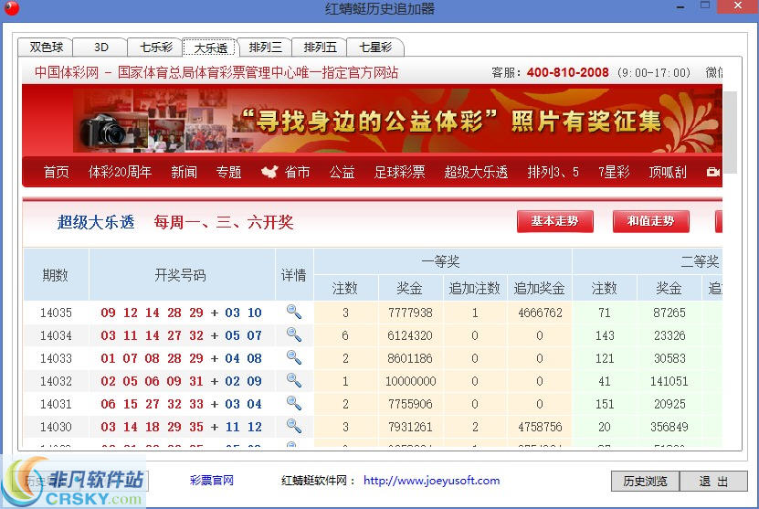Click first-prize amount 7777938
This screenshot has height=509, width=759.
410,313
